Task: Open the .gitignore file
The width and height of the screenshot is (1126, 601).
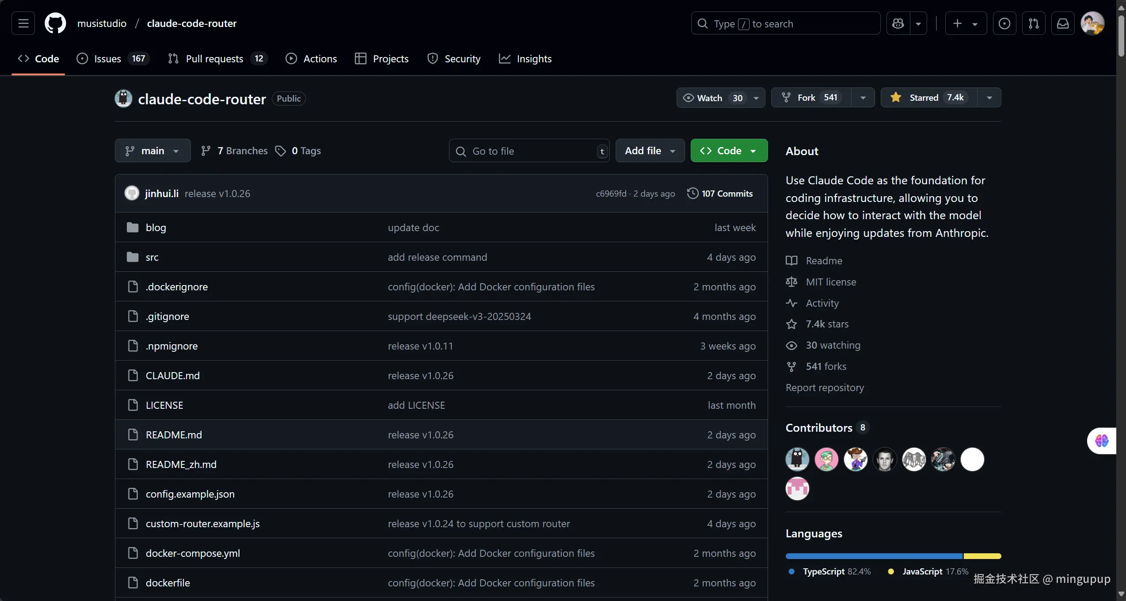Action: (167, 316)
